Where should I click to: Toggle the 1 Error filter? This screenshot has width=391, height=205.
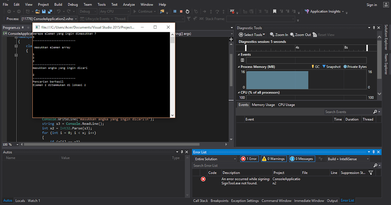point(249,159)
